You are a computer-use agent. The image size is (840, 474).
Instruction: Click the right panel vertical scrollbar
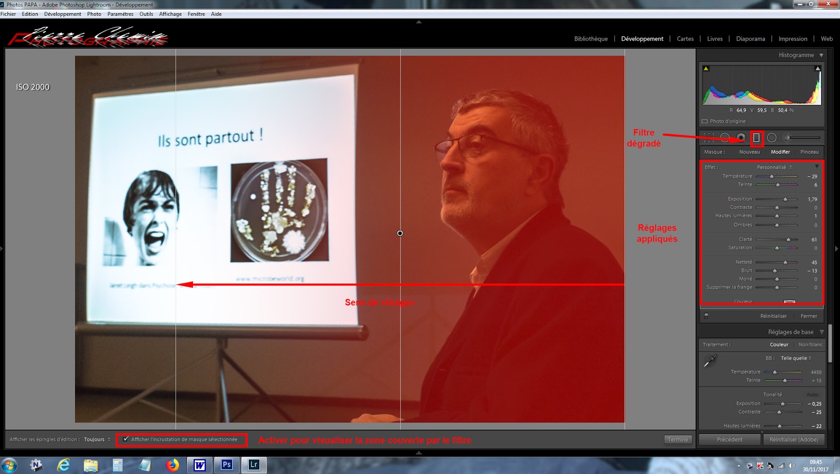coord(830,344)
